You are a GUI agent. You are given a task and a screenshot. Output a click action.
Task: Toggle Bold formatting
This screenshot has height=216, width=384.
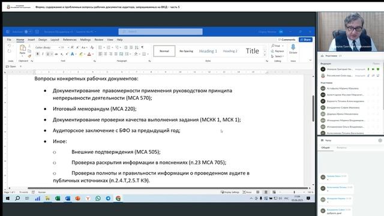click(38, 54)
